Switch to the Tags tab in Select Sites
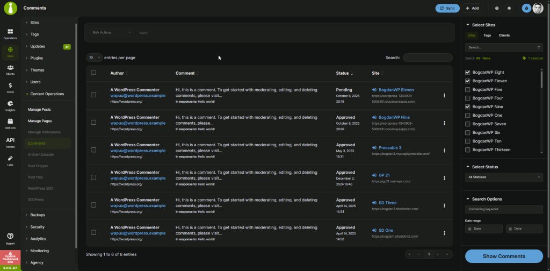Screen dimensions: 550x271 (487, 35)
